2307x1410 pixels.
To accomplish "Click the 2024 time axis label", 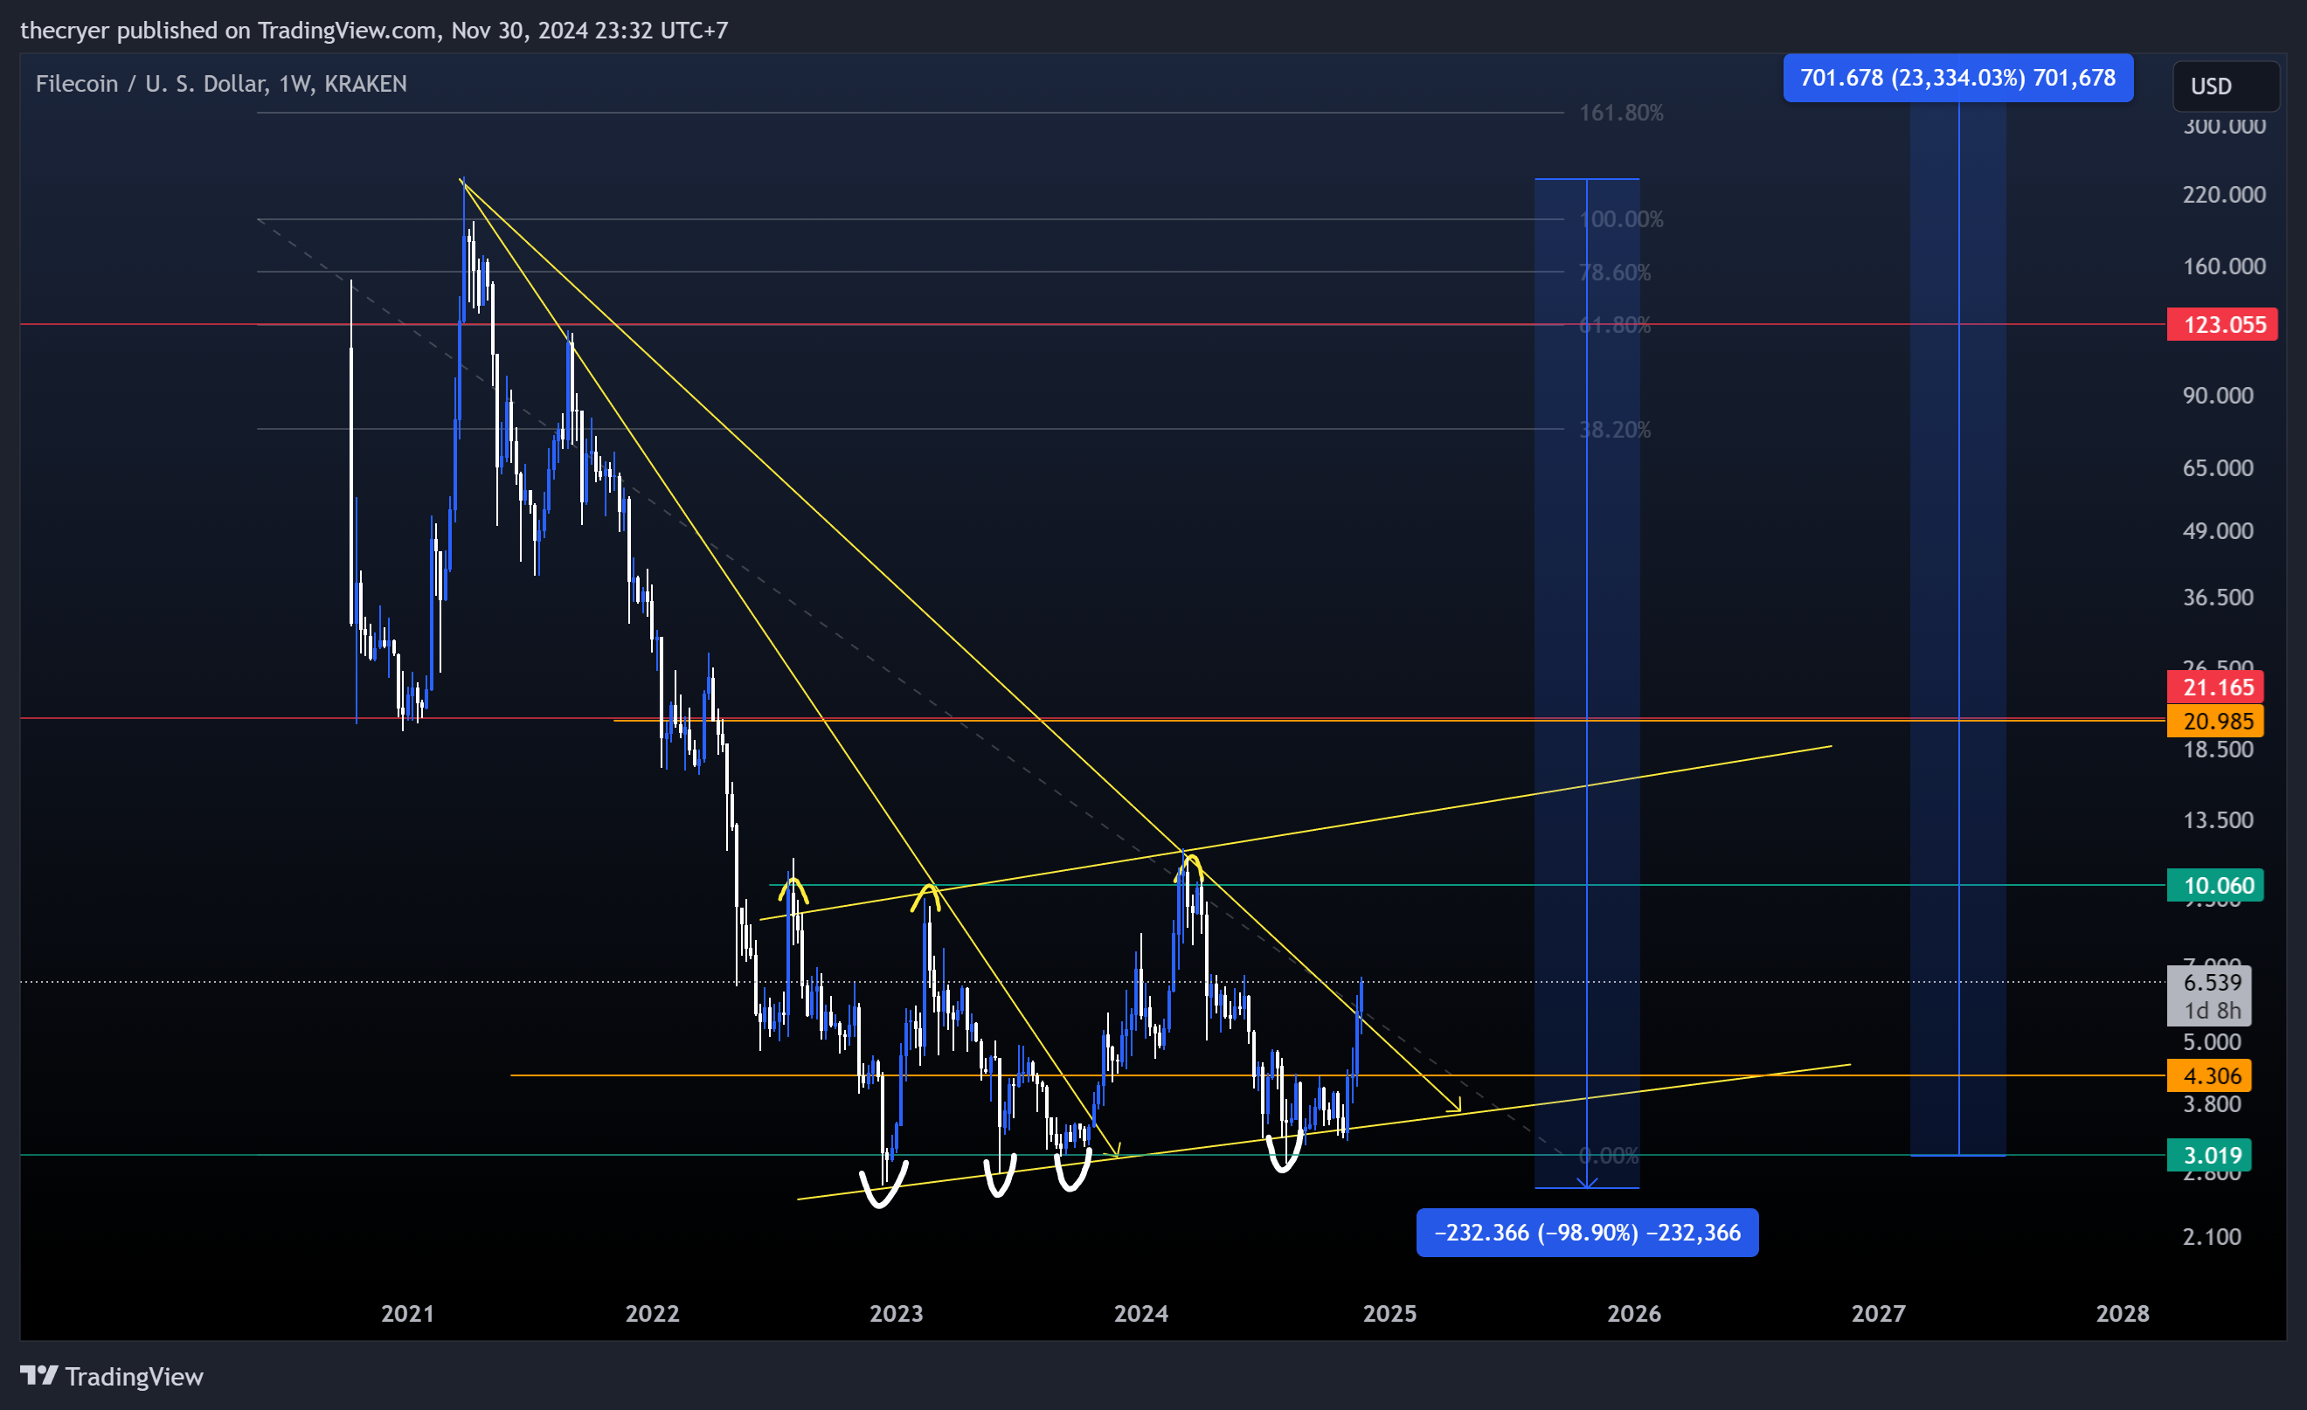I will [x=1140, y=1314].
